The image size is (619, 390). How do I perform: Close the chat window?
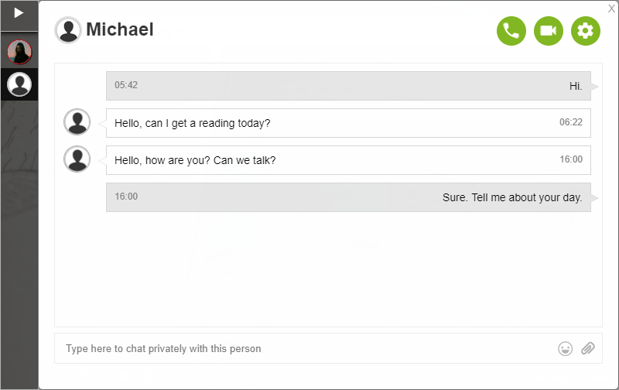tap(611, 9)
